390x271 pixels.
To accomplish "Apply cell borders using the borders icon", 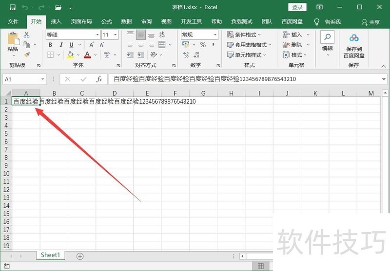I will tap(51, 54).
